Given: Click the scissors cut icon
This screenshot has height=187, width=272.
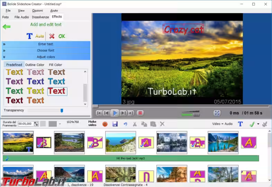Looking at the screenshot, I should pyautogui.click(x=135, y=124).
